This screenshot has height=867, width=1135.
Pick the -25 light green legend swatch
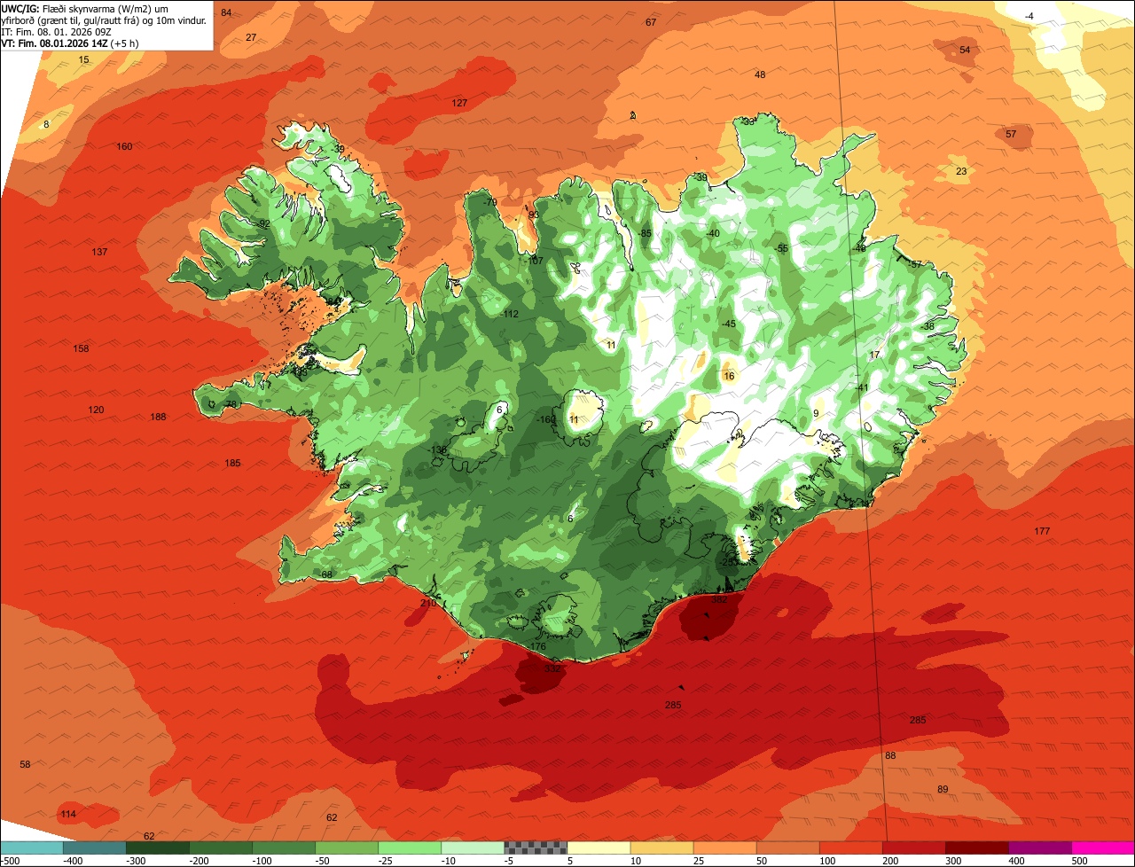(x=409, y=847)
